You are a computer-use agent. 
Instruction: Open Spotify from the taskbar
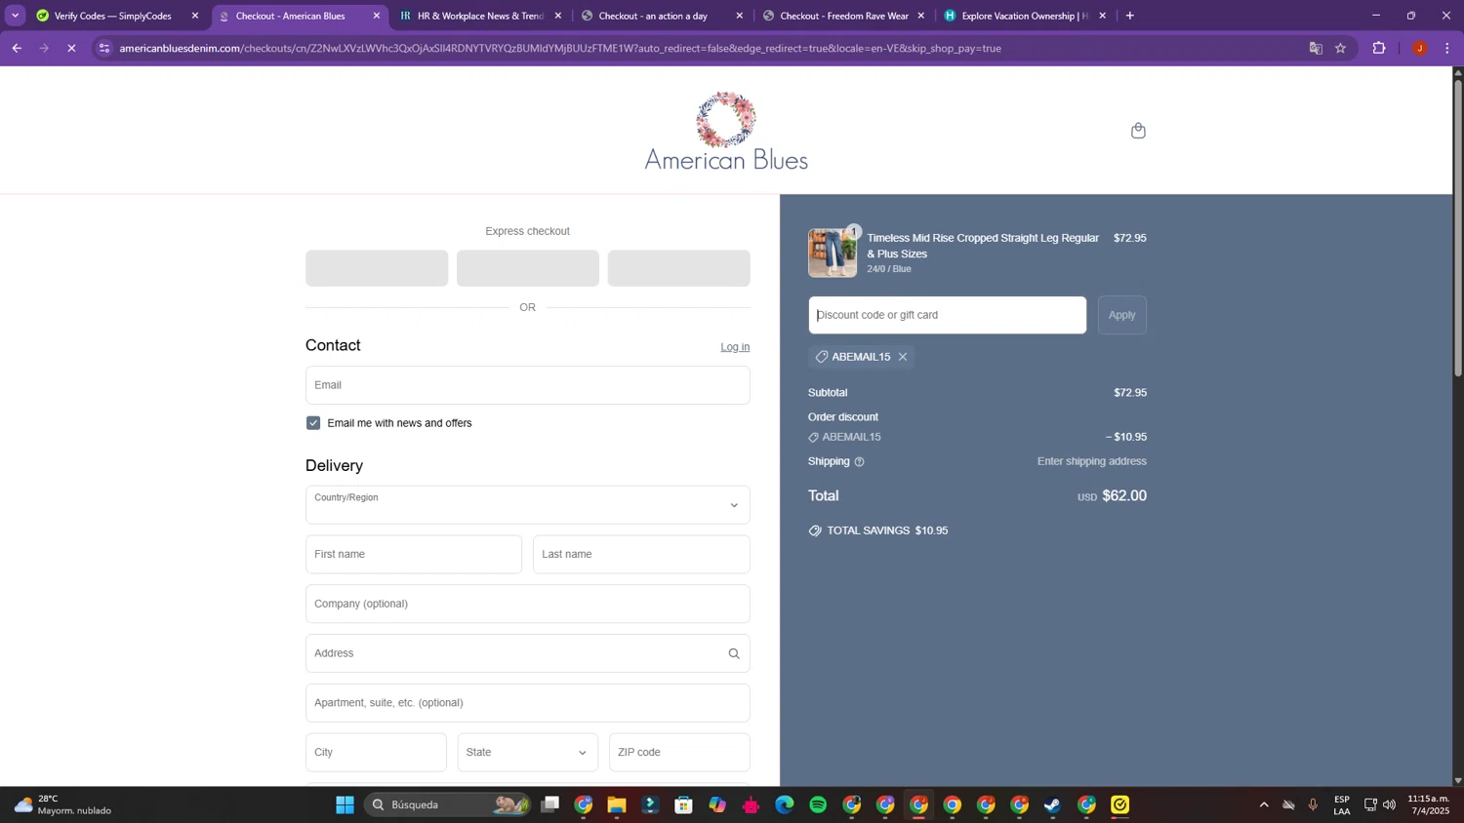click(x=818, y=804)
